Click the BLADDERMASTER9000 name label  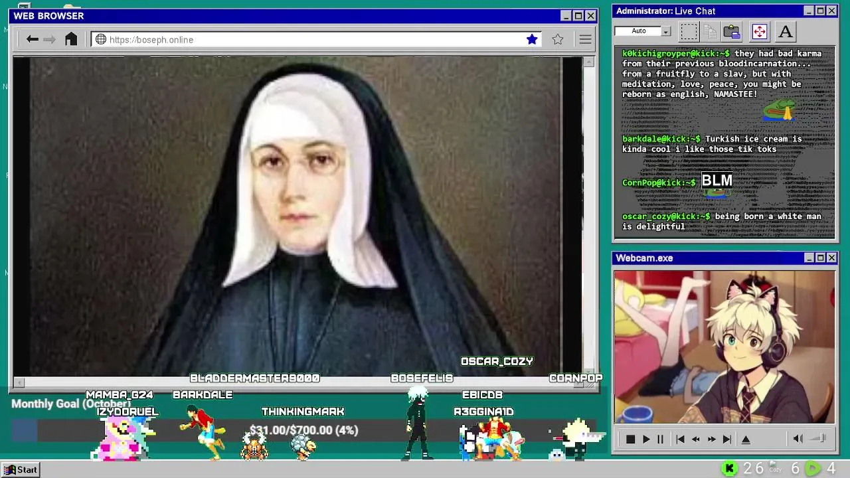[x=255, y=378]
